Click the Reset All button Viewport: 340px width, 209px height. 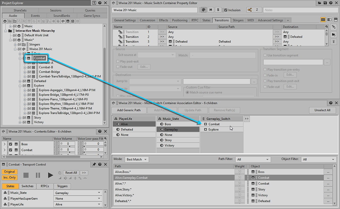point(71,172)
